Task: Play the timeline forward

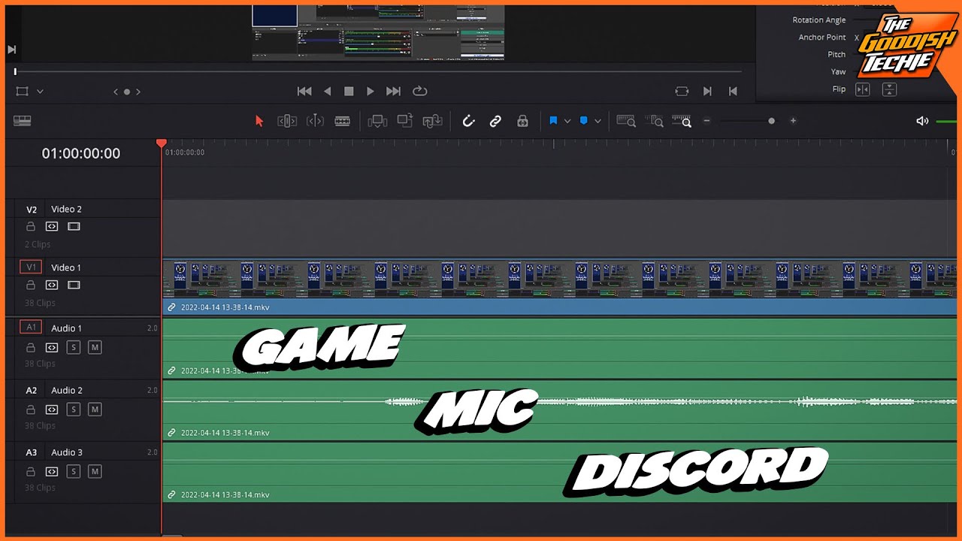Action: coord(371,91)
